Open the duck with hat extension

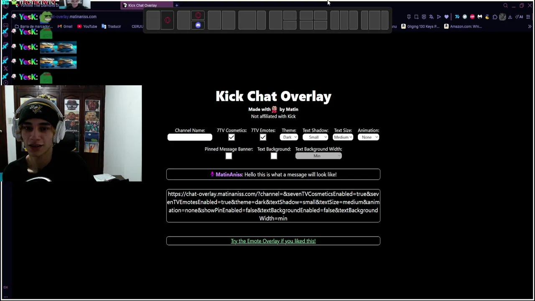point(487,17)
